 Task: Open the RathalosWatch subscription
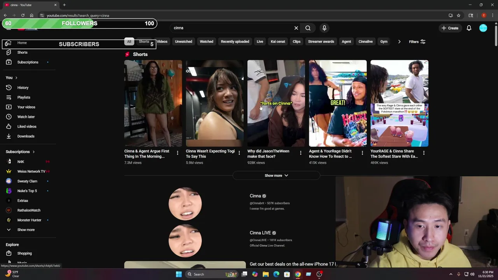[28, 210]
